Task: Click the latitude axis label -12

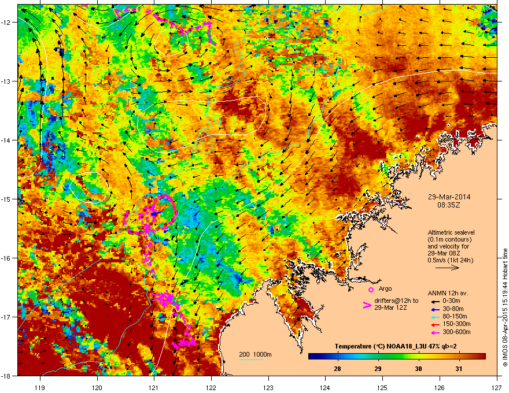Action: pos(6,23)
